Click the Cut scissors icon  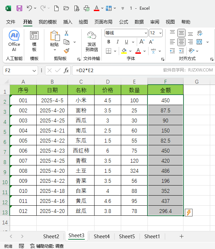(x=66, y=33)
